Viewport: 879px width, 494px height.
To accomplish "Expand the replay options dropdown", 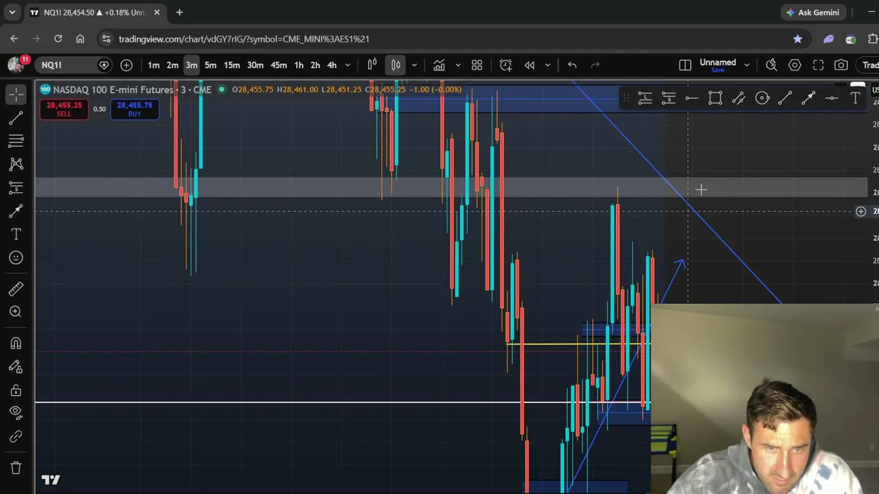I will [x=547, y=65].
